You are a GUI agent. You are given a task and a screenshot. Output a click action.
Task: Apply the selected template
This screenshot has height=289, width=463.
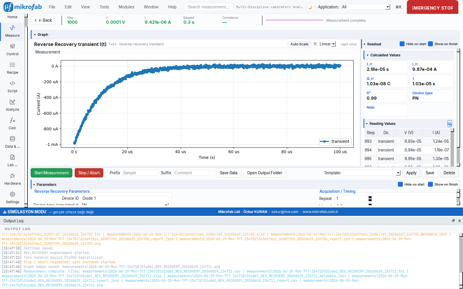coord(411,173)
